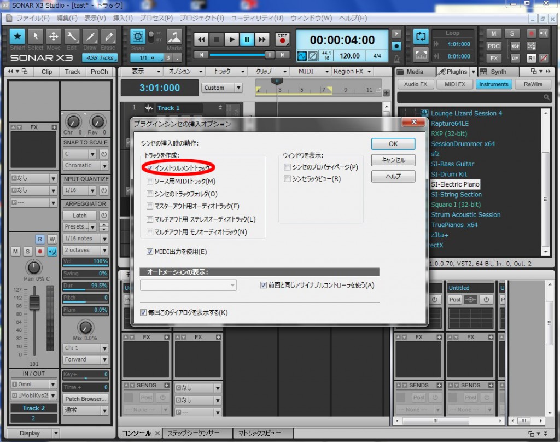Image resolution: width=560 pixels, height=442 pixels.
Task: Select the Draw pencil tool
Action: click(x=90, y=37)
